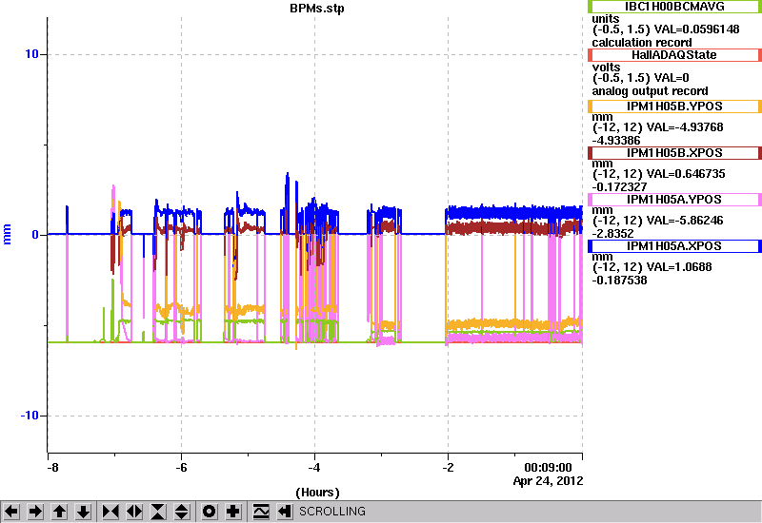Screen dimensions: 762x523
Task: Click the -2 hours X axis label
Action: (448, 468)
